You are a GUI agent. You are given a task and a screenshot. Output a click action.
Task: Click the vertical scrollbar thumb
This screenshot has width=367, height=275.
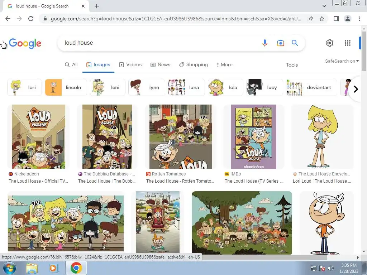click(x=364, y=50)
